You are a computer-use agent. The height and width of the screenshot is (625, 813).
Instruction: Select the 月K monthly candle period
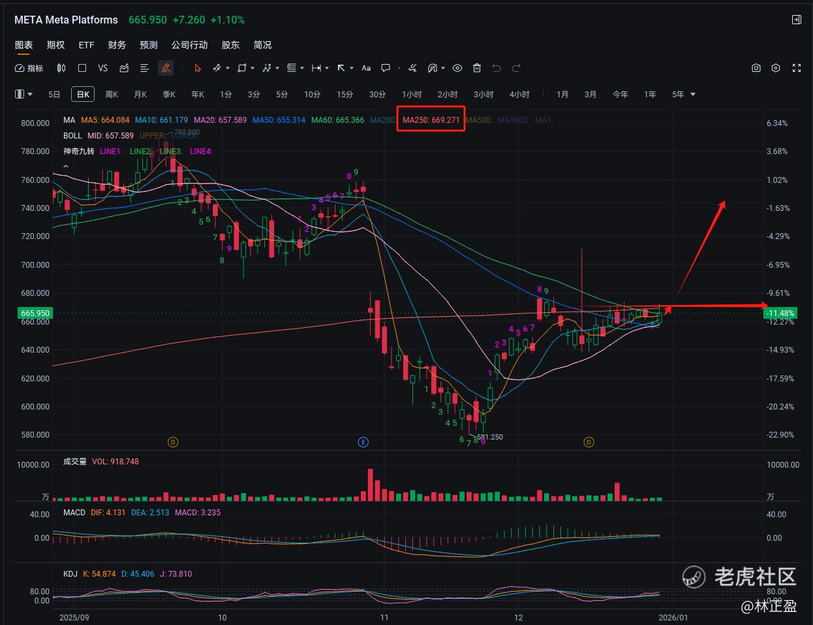[x=140, y=95]
